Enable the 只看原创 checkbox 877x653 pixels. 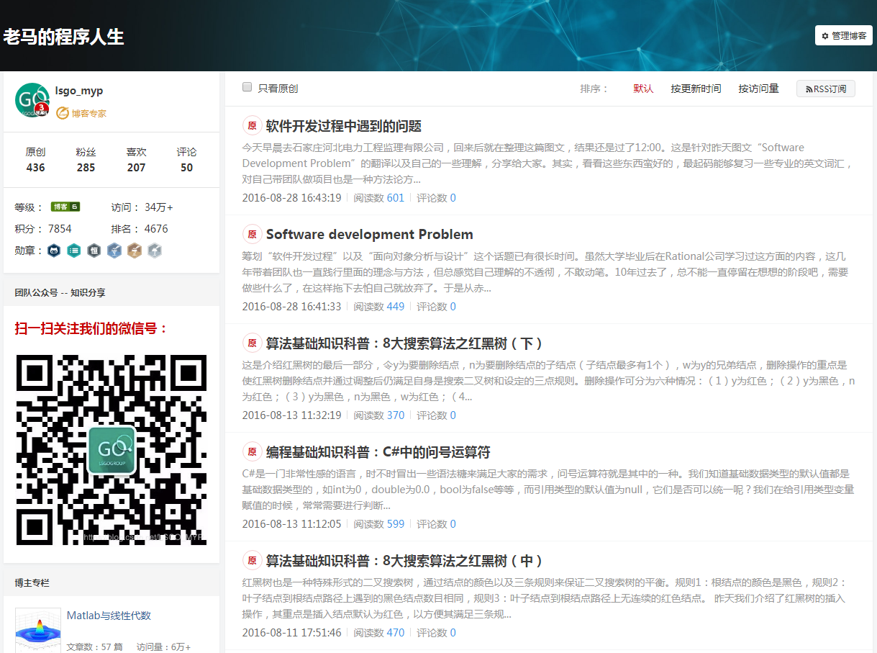(x=247, y=87)
